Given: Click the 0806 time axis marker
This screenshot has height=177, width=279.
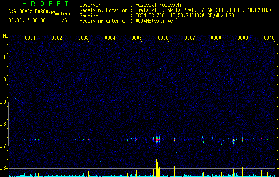Looking at the screenshot, I should click(163, 38).
